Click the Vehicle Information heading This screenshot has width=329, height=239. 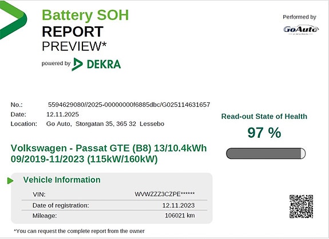62,180
